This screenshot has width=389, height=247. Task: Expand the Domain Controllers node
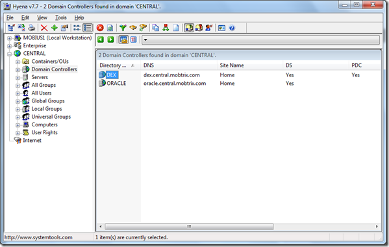[18, 69]
